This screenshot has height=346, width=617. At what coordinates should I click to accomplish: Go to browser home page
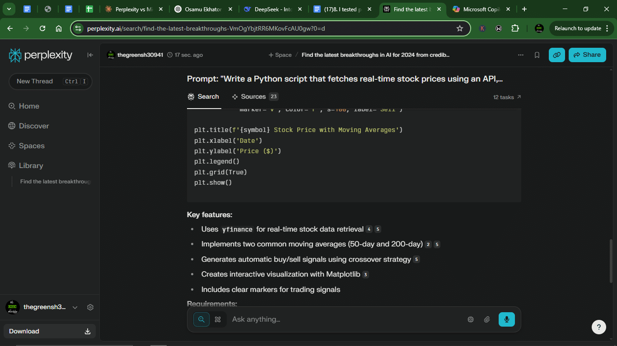pyautogui.click(x=59, y=28)
